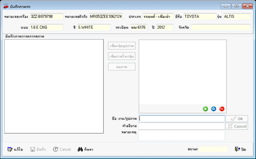The image size is (256, 159).
Task: Click the green plus add-image icon
Action: point(205,109)
